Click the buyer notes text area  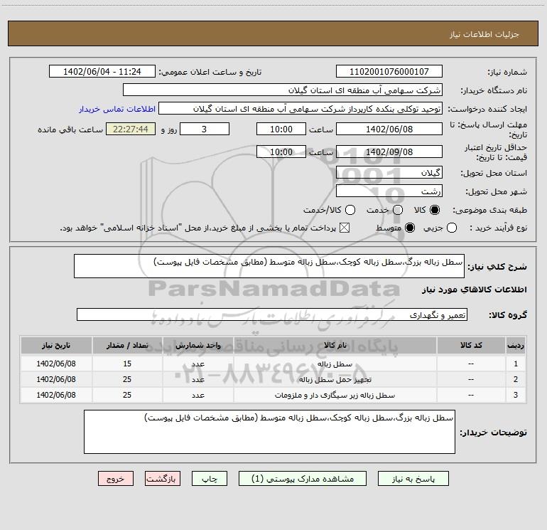(269, 432)
